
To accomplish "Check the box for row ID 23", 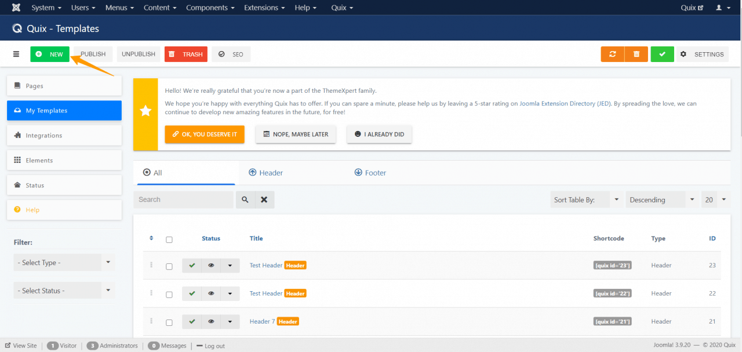I will pos(169,267).
